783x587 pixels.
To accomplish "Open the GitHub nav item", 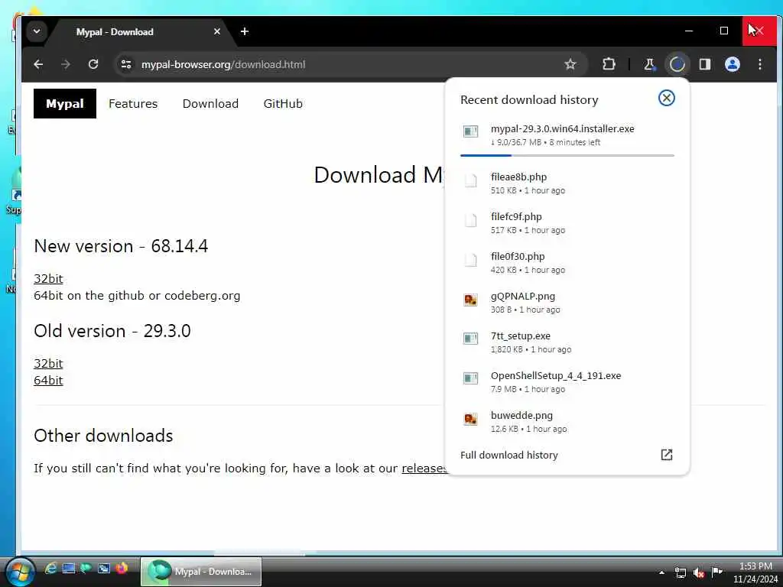I will 283,103.
